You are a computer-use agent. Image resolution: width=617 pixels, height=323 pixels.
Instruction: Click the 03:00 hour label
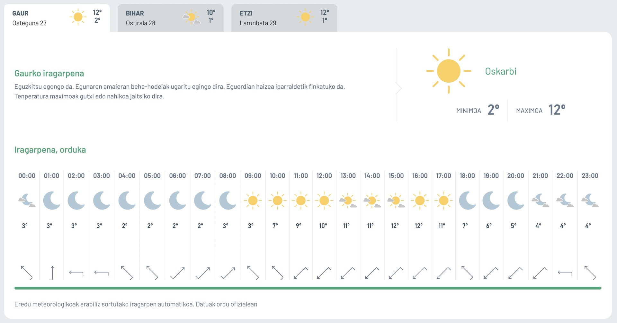pos(102,176)
